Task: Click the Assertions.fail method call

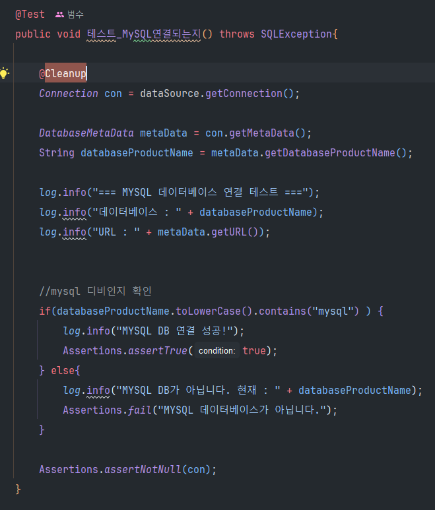Action: pyautogui.click(x=139, y=410)
